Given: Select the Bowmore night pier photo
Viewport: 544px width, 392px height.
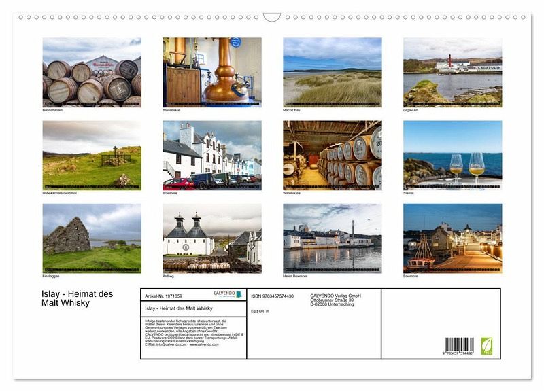Looking at the screenshot, I should tap(452, 238).
